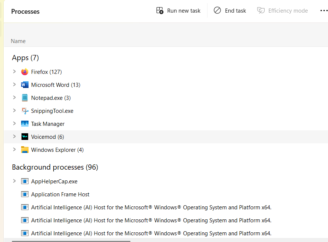Click the Windows Explorer folder icon
328x242 pixels.
pyautogui.click(x=25, y=150)
